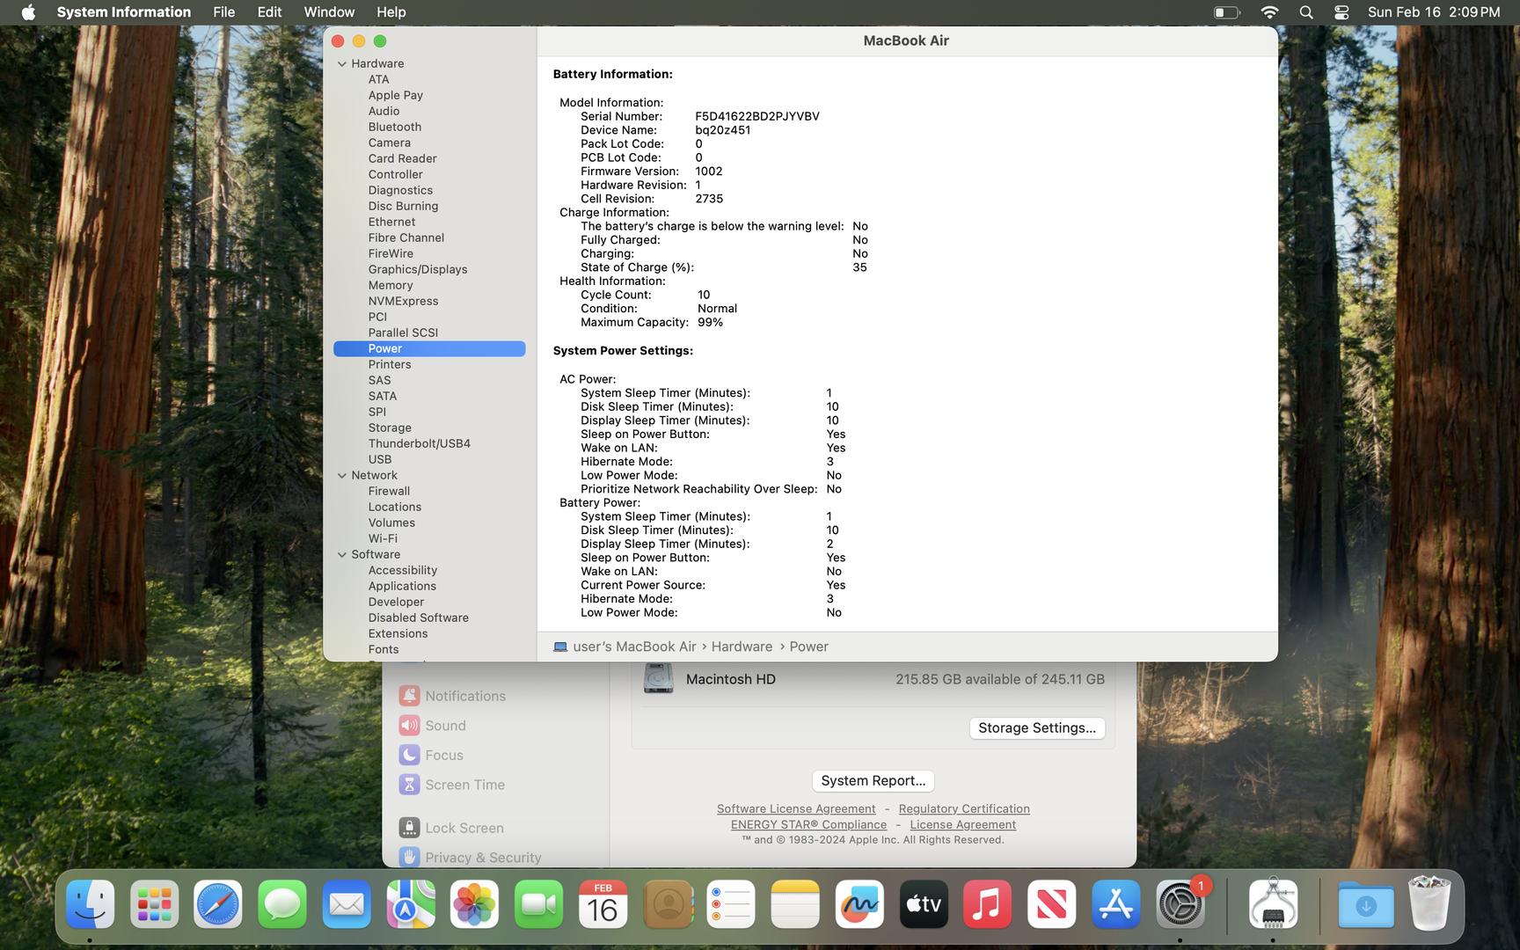This screenshot has width=1520, height=950.
Task: Open Safari from the dock
Action: pos(218,904)
